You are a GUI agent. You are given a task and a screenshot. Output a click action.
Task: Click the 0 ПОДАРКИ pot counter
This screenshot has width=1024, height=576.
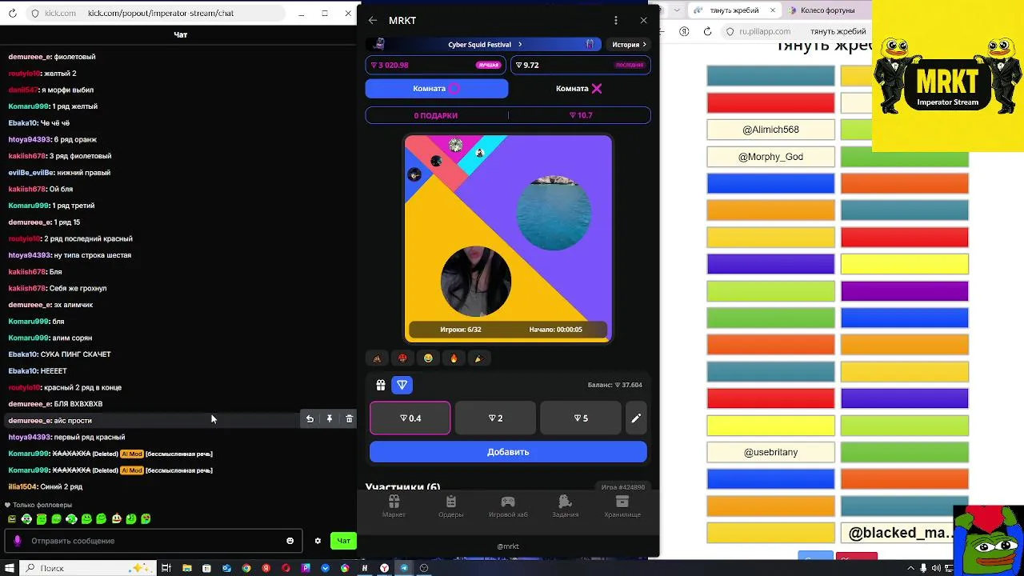pyautogui.click(x=436, y=115)
